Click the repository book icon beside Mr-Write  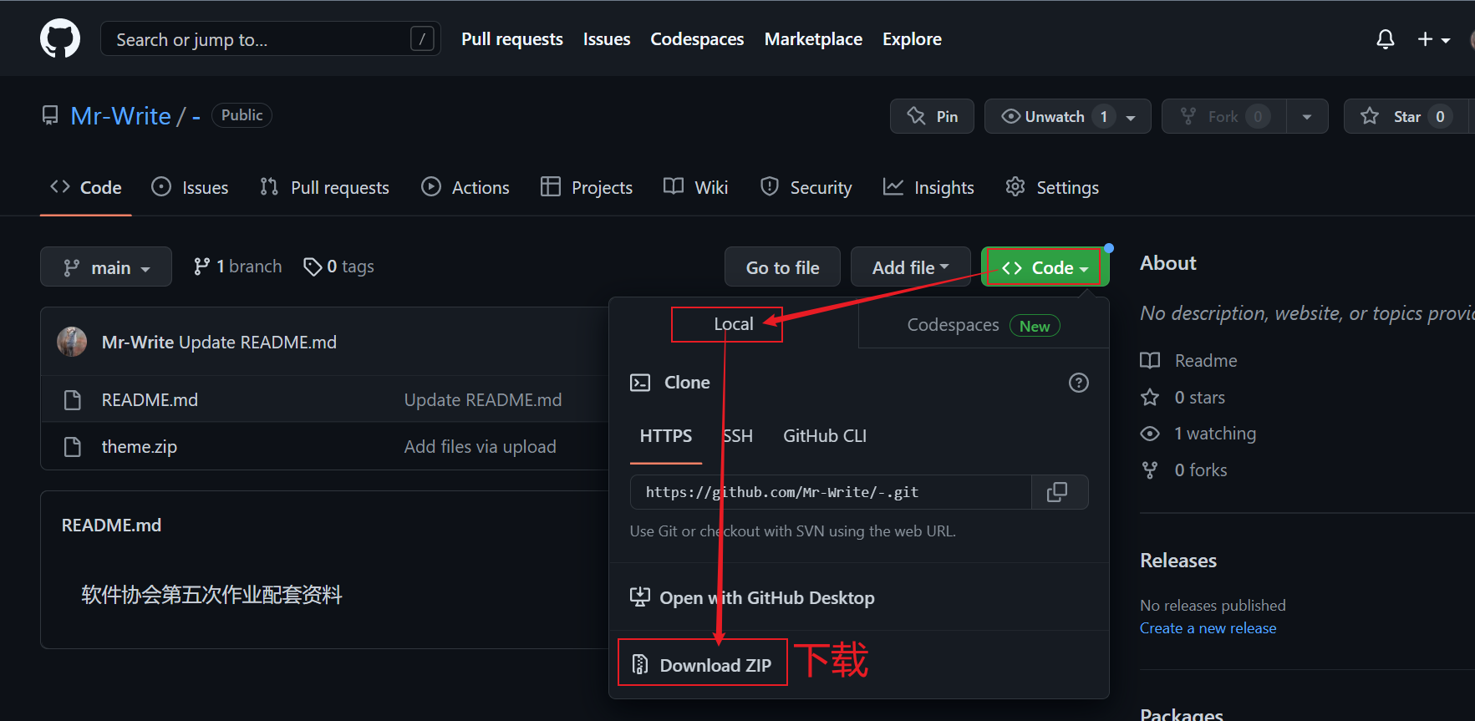click(x=50, y=116)
